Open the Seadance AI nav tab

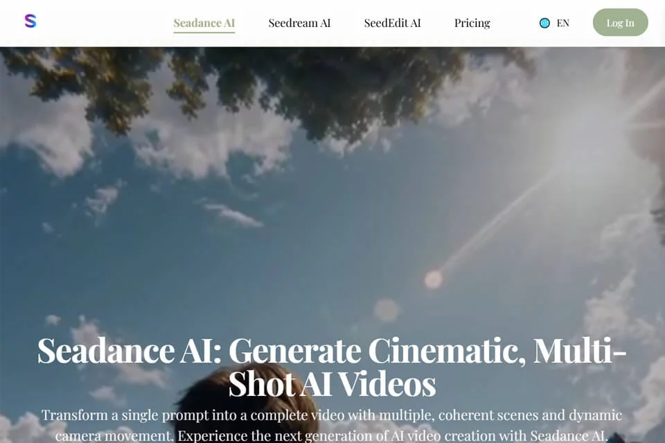coord(204,23)
